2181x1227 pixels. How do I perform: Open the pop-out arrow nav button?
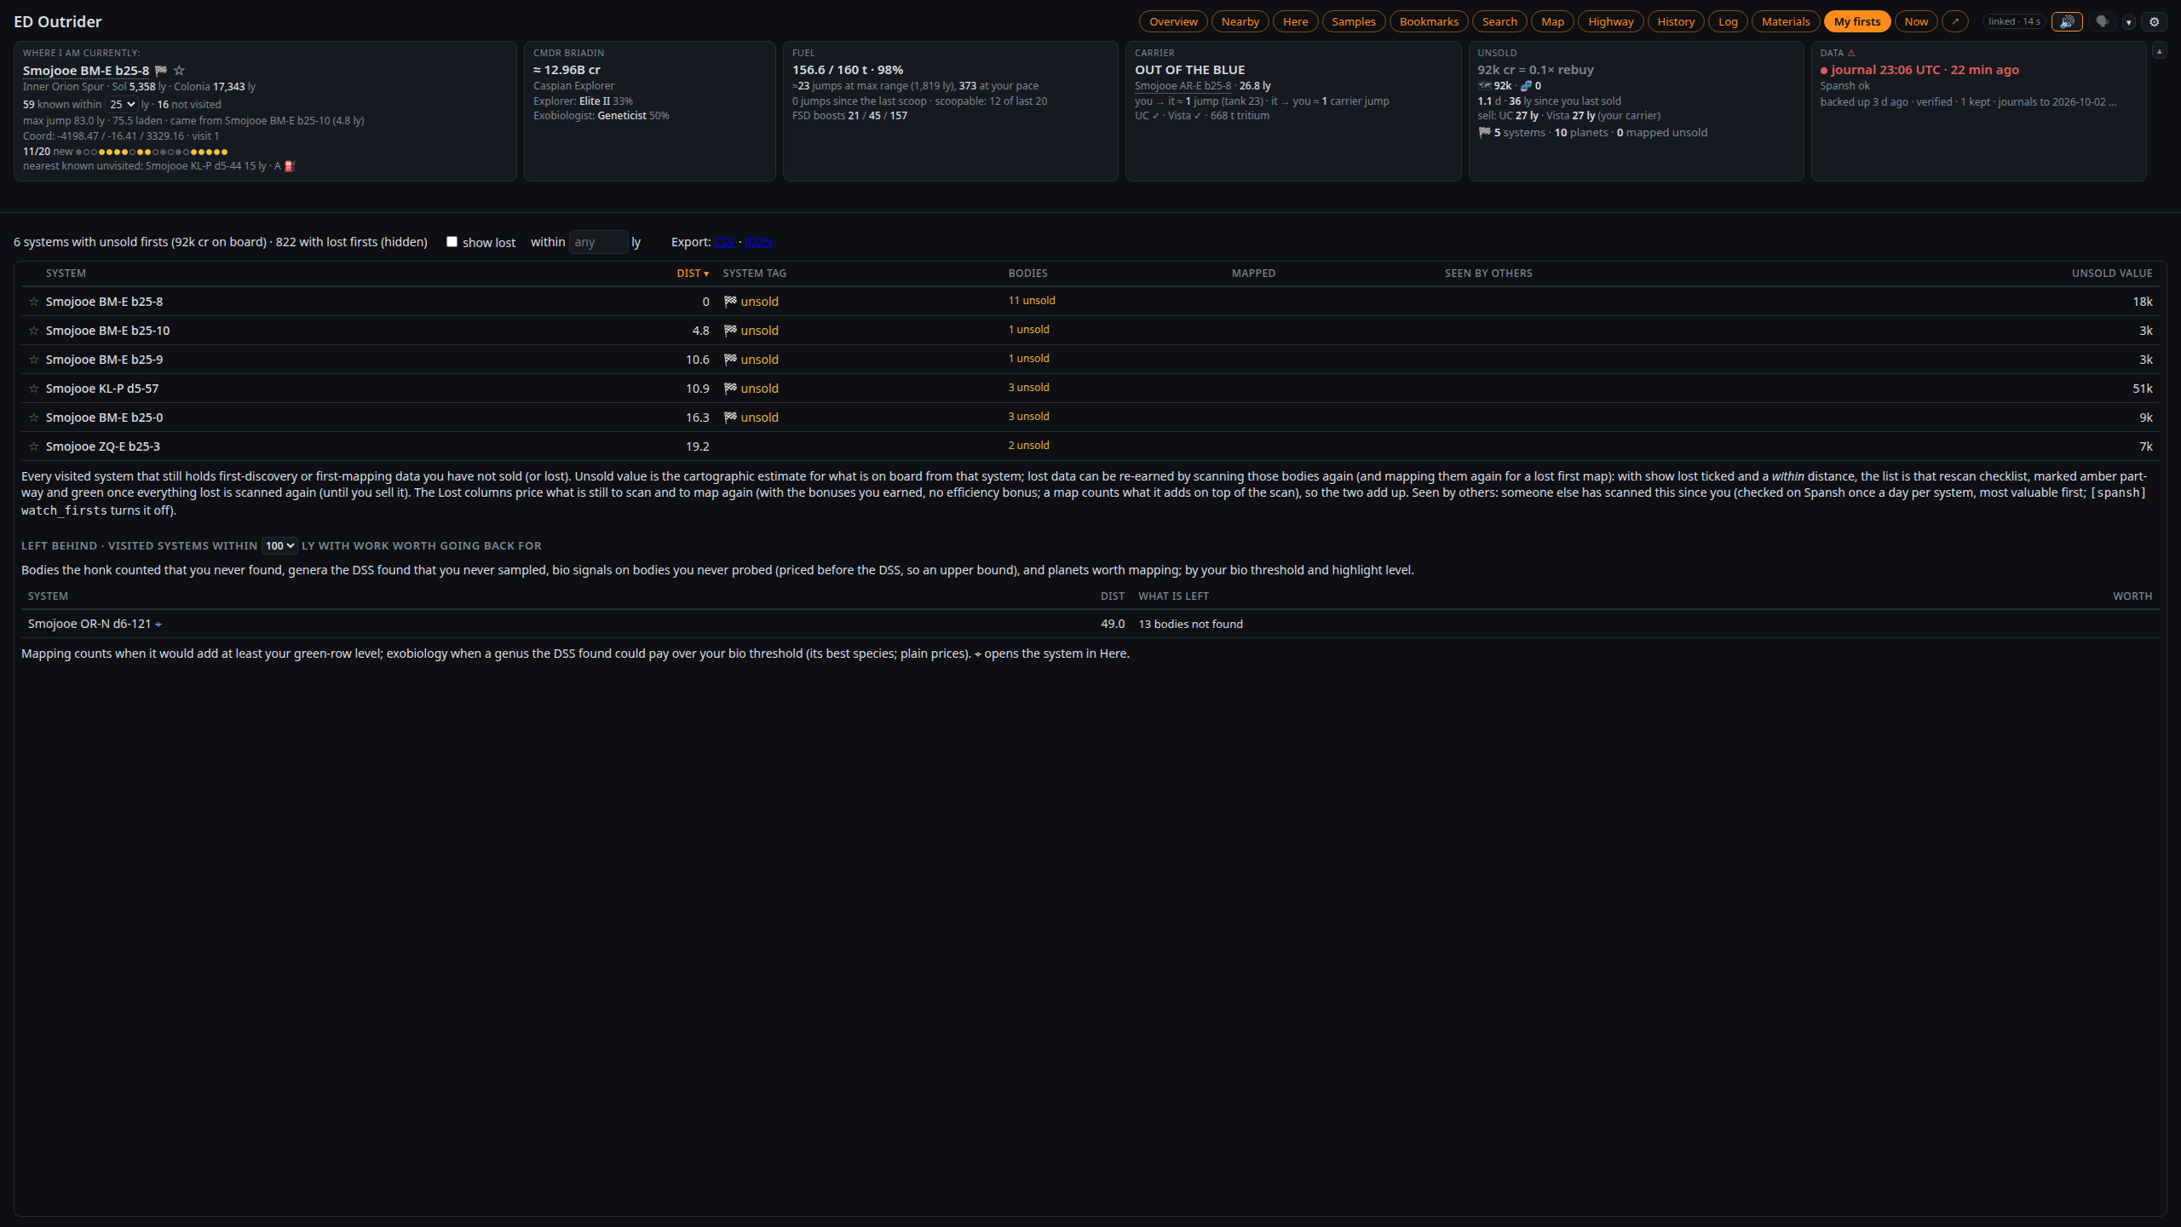click(x=1955, y=21)
